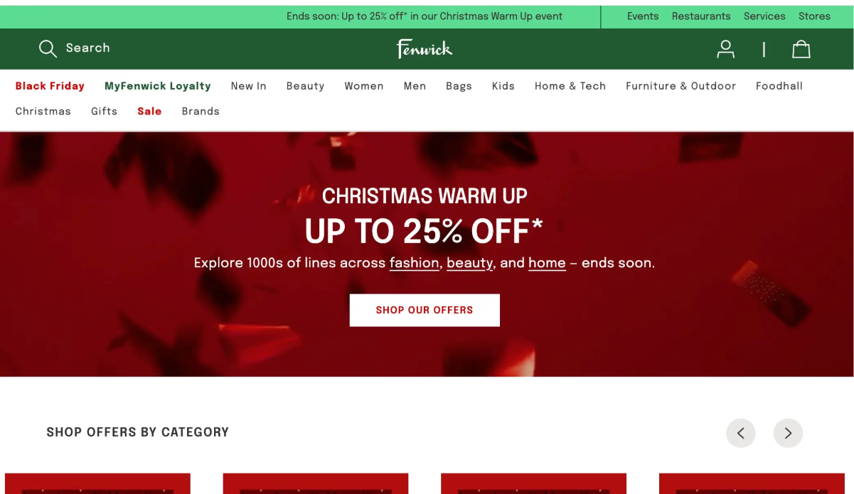Open the first red category thumbnail

[x=97, y=483]
